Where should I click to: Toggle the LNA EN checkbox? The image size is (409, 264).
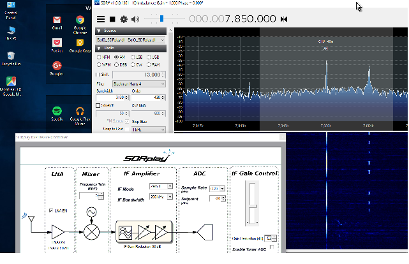(51, 210)
